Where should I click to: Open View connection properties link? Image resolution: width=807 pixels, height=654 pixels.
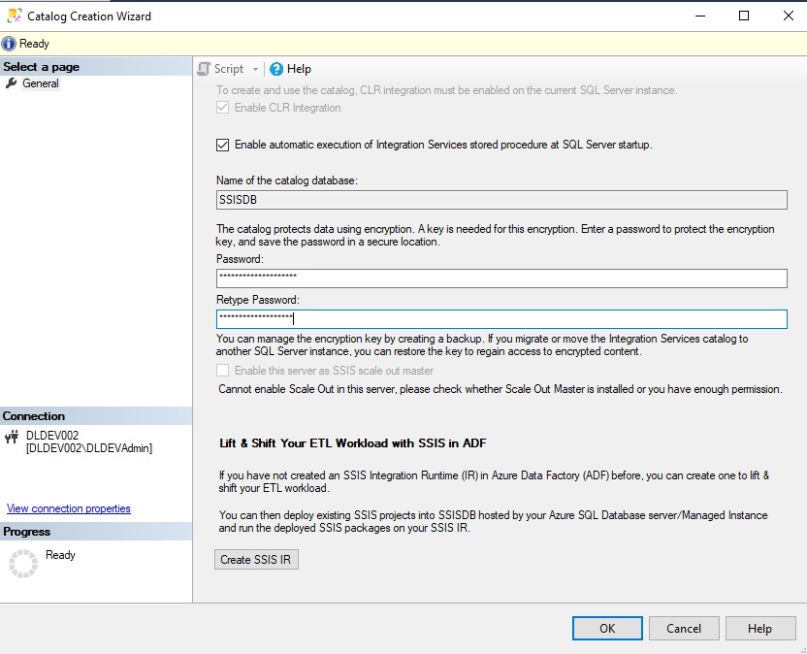pyautogui.click(x=69, y=508)
